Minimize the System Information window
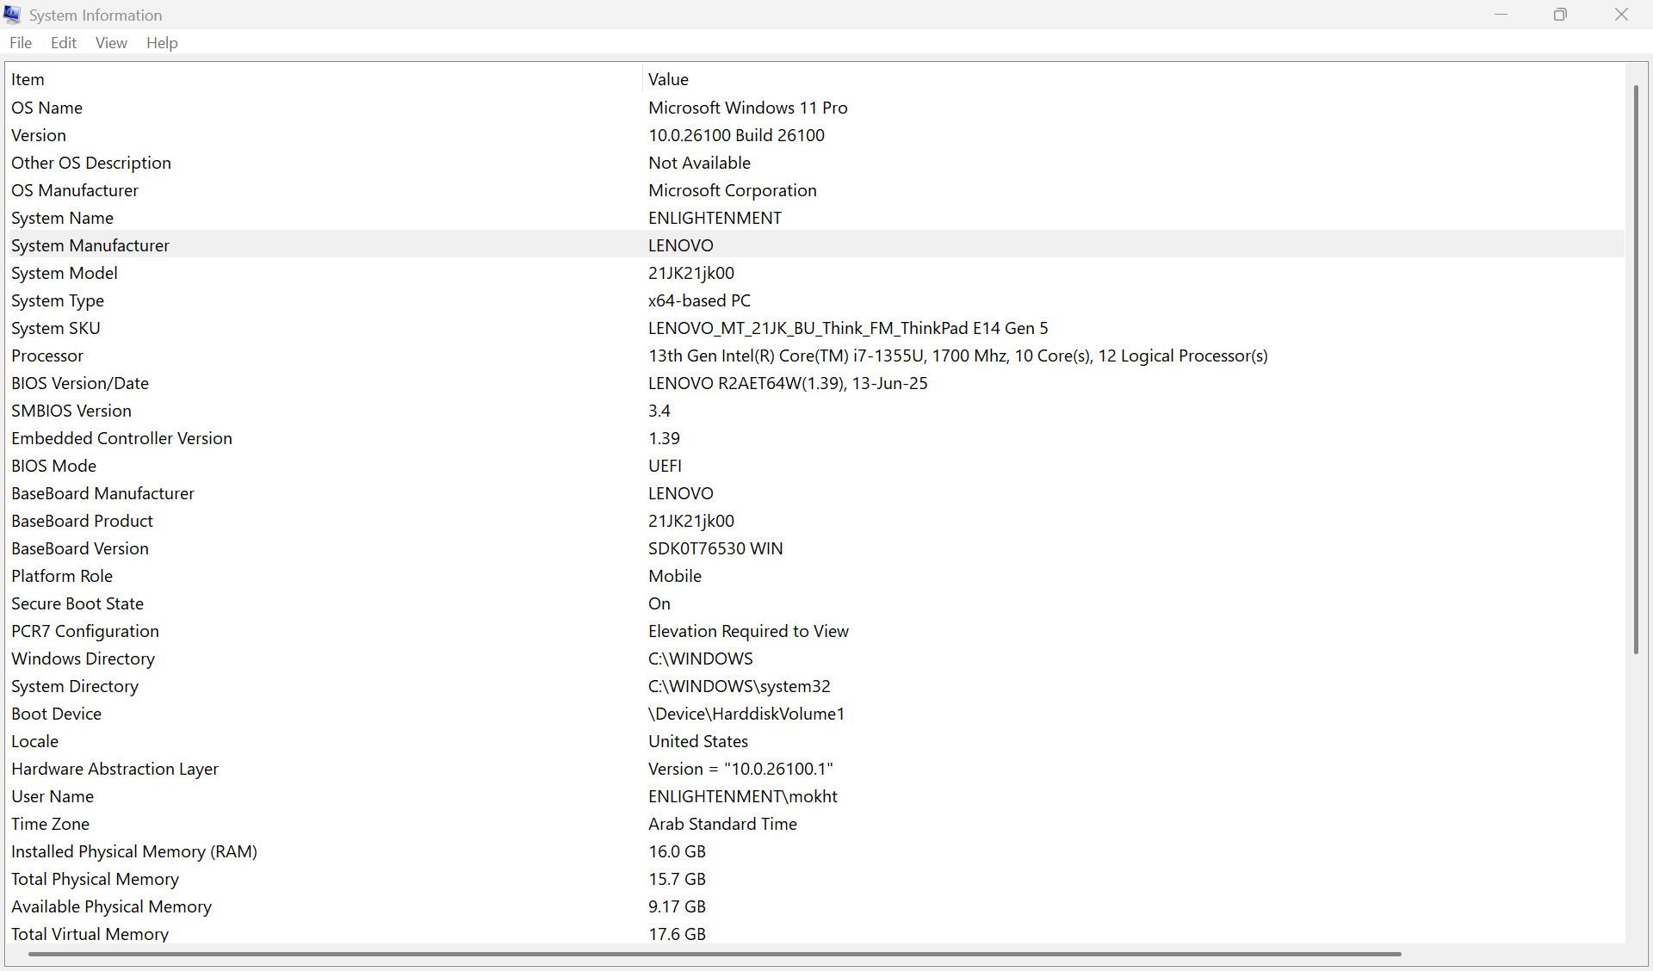This screenshot has height=971, width=1653. (1501, 15)
